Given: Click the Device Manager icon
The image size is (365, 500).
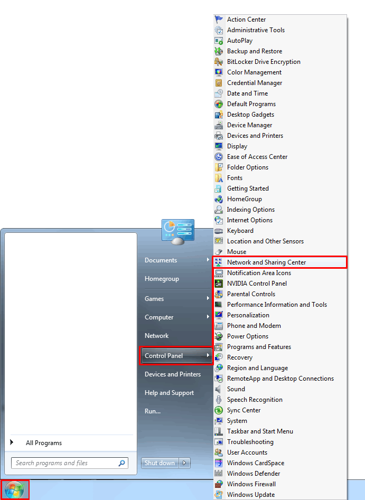Looking at the screenshot, I should [219, 125].
